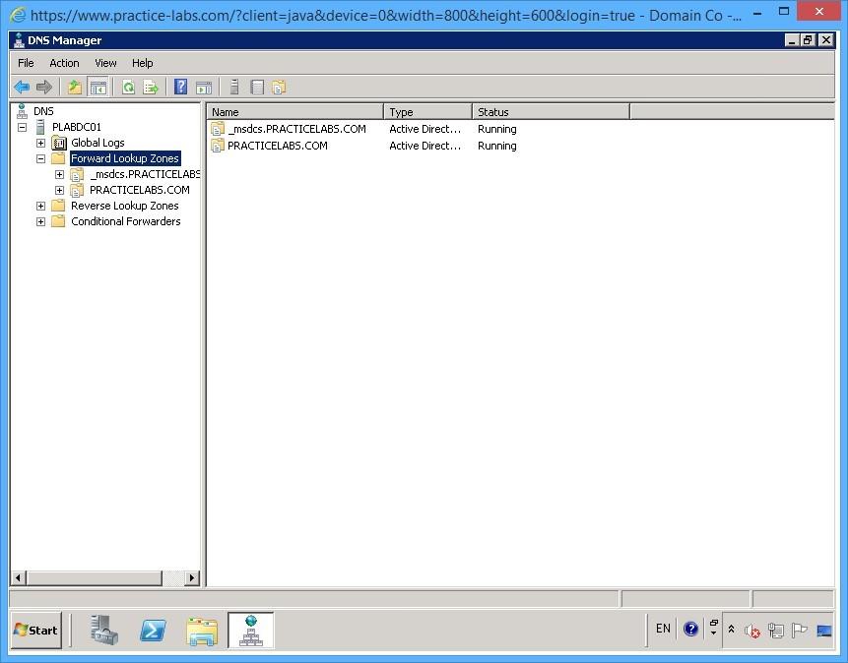Show hidden icons with the tray chevron
The width and height of the screenshot is (848, 663).
click(x=731, y=631)
